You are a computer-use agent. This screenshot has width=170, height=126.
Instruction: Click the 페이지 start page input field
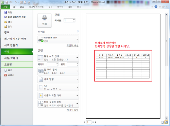click(52, 64)
